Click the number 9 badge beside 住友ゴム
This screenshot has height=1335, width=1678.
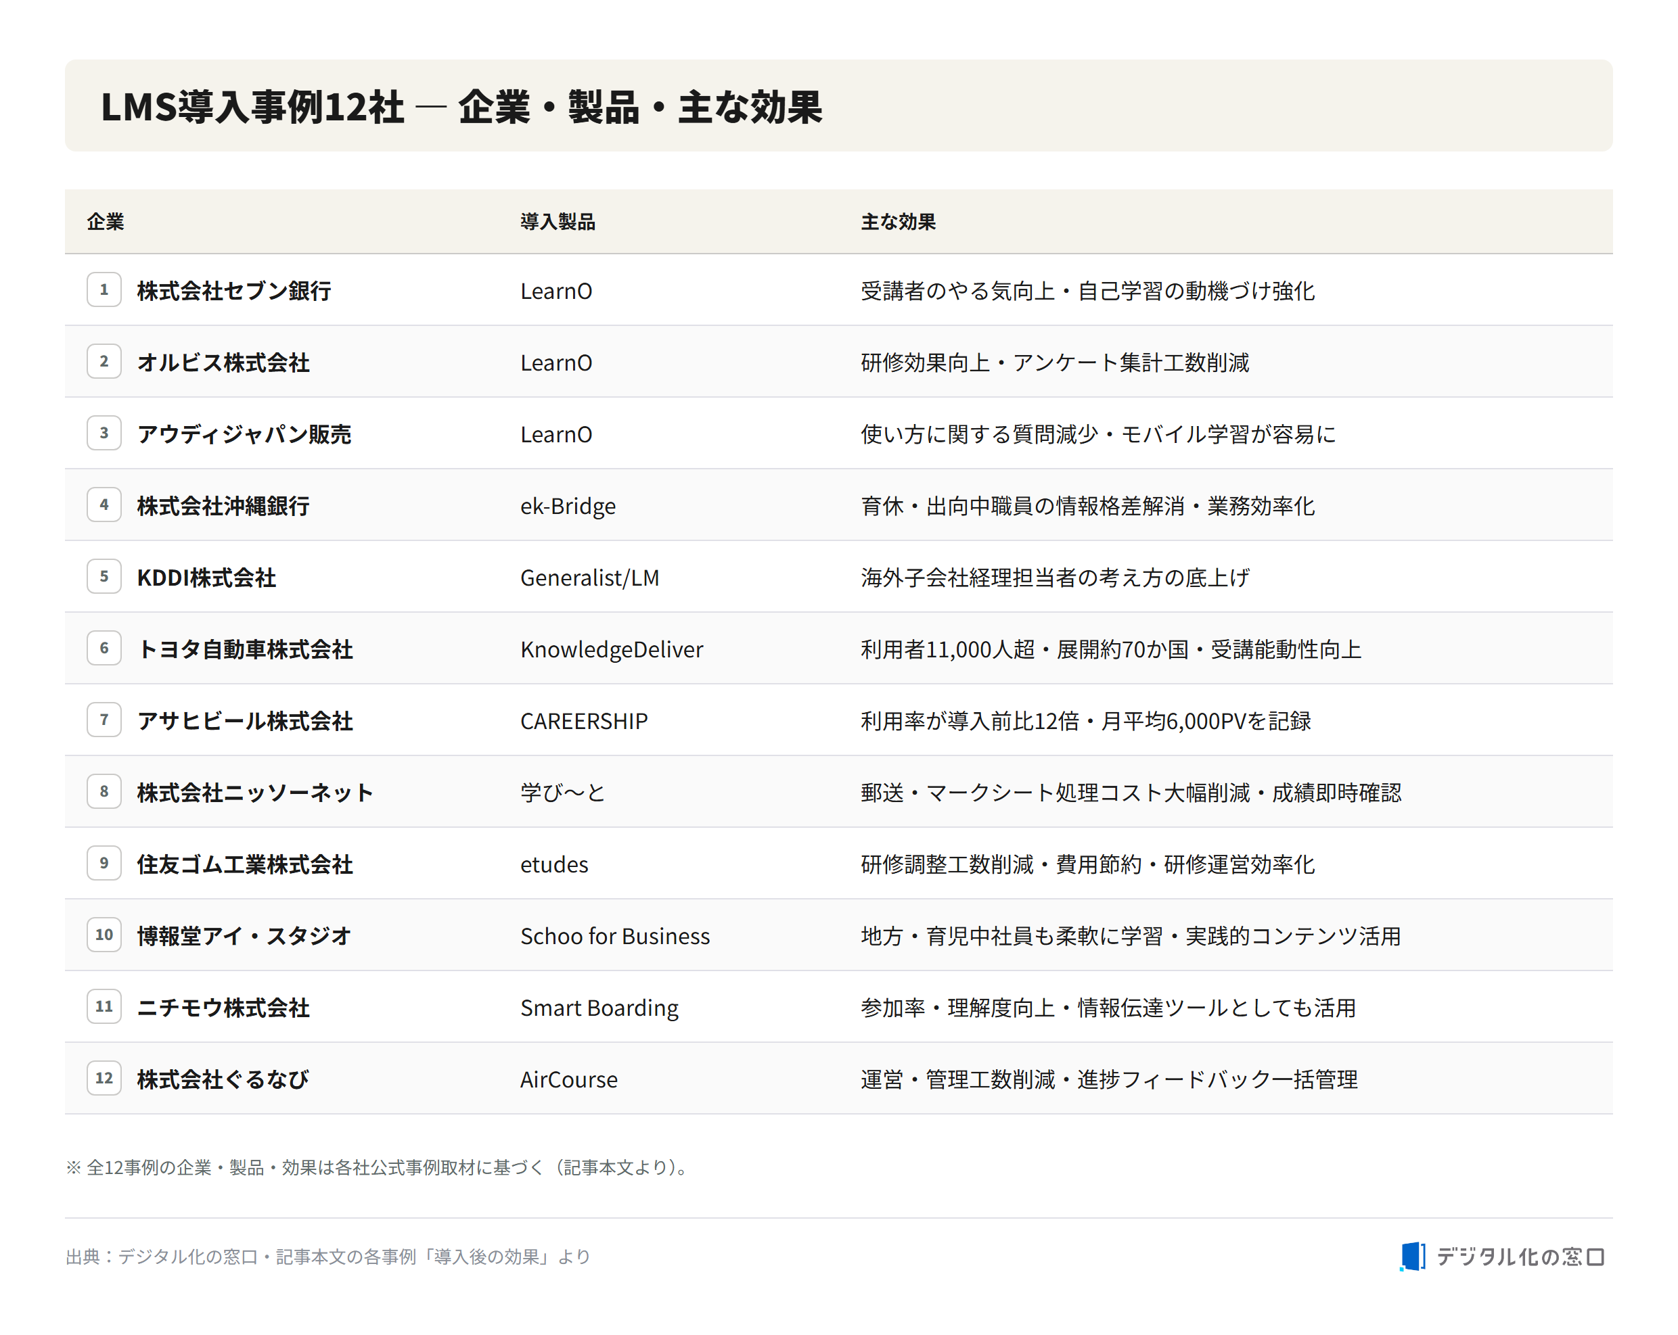tap(104, 863)
